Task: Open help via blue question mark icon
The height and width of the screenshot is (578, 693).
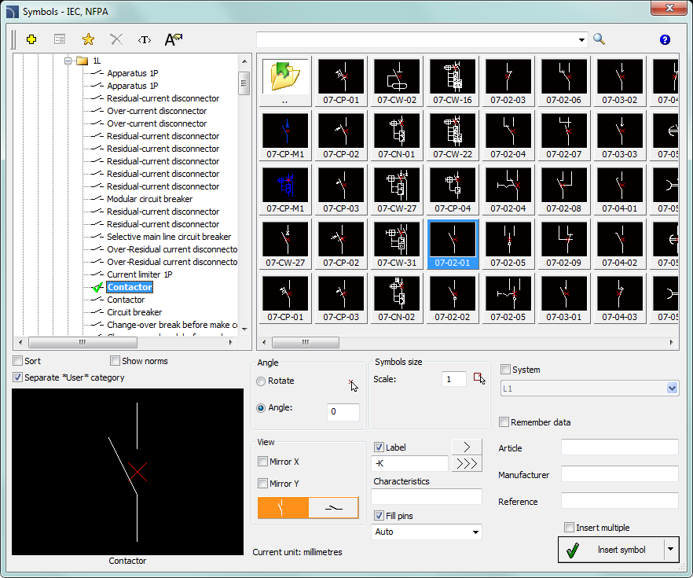Action: coord(665,39)
